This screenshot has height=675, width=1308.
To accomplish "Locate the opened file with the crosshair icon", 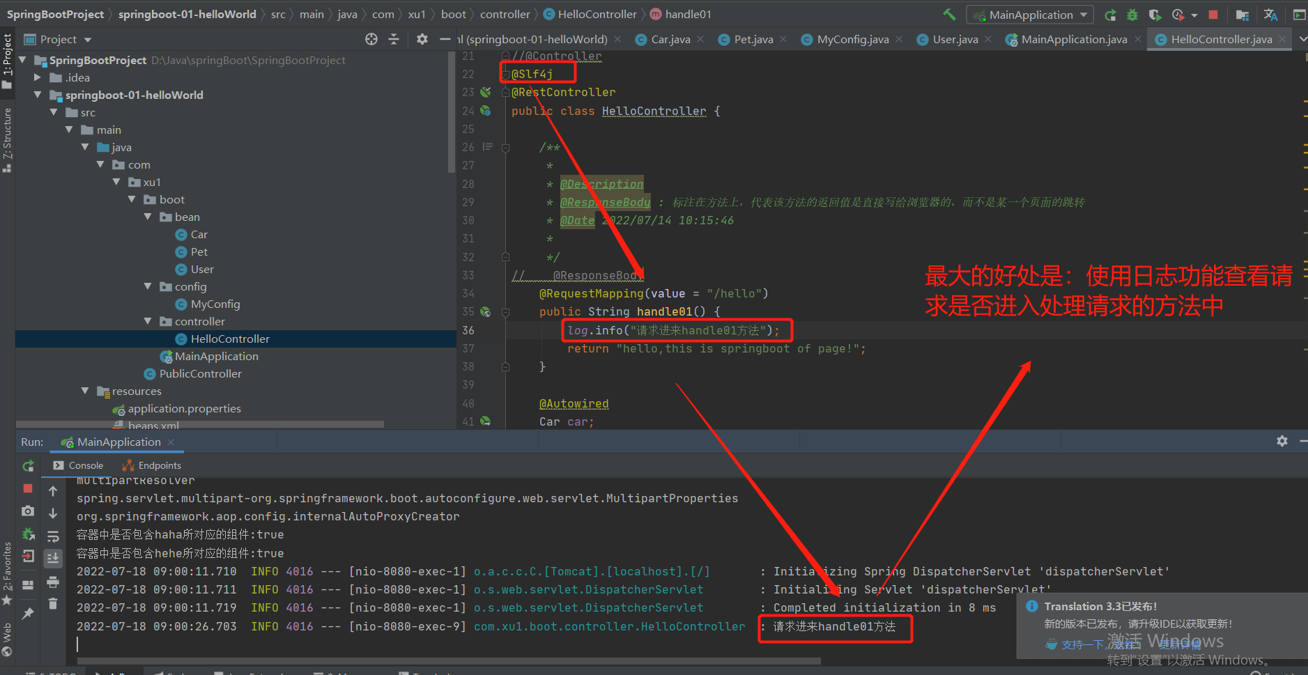I will 371,39.
